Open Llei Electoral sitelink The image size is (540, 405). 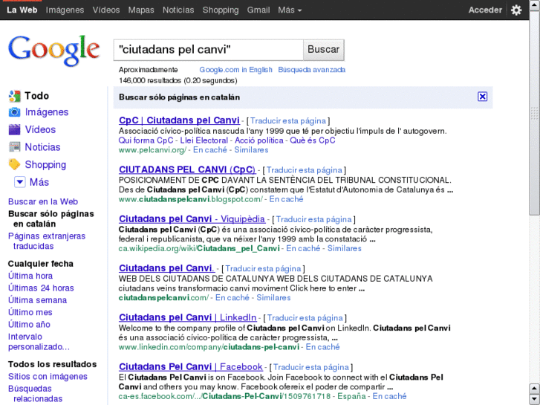204,140
